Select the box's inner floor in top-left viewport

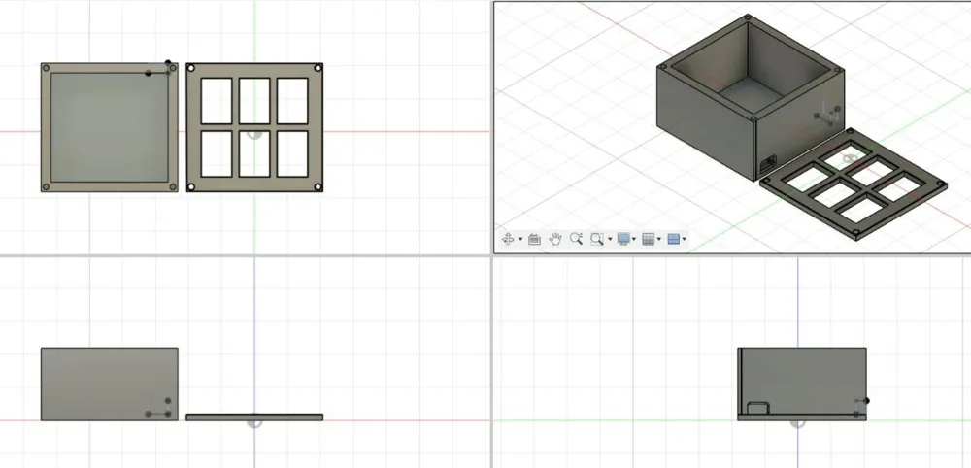[x=110, y=127]
